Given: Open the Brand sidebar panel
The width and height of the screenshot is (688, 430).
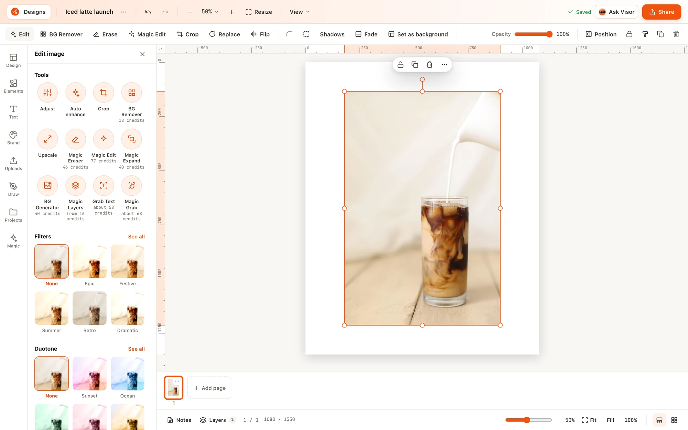Looking at the screenshot, I should pos(13,138).
